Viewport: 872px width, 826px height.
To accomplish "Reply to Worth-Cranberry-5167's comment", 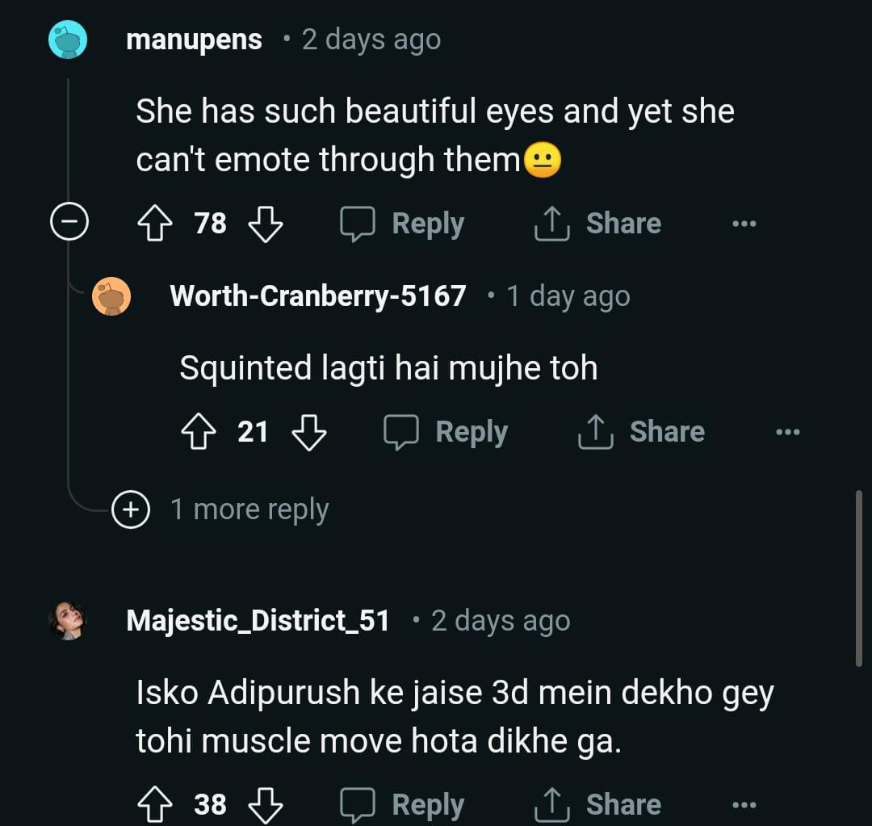I will click(x=446, y=432).
